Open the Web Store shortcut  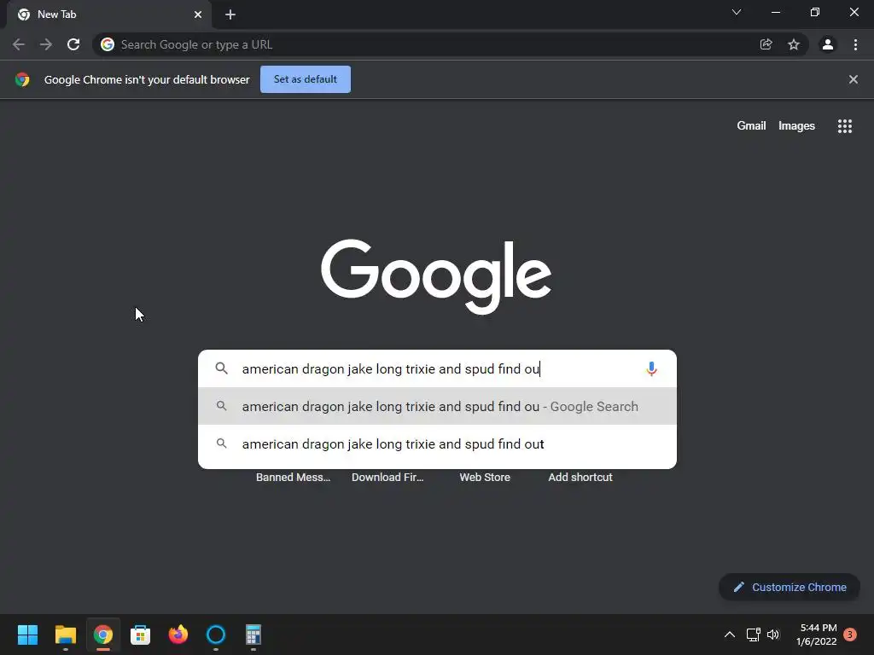485,478
